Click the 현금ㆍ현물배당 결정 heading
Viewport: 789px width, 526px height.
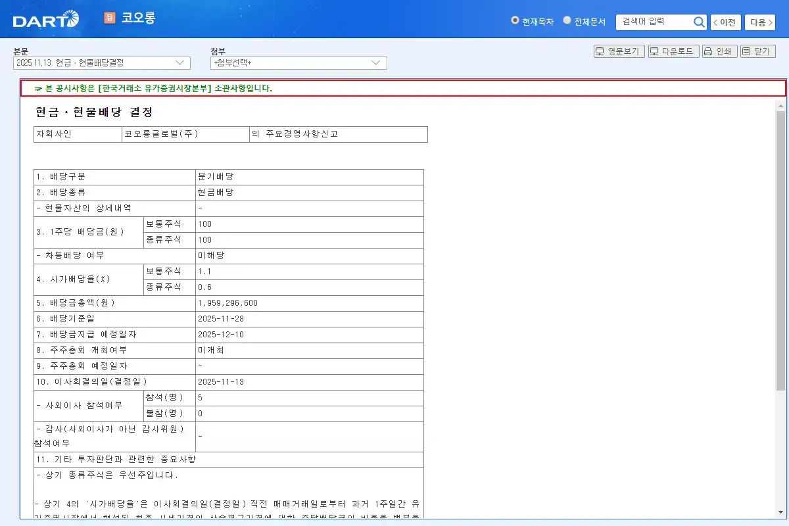click(x=95, y=112)
